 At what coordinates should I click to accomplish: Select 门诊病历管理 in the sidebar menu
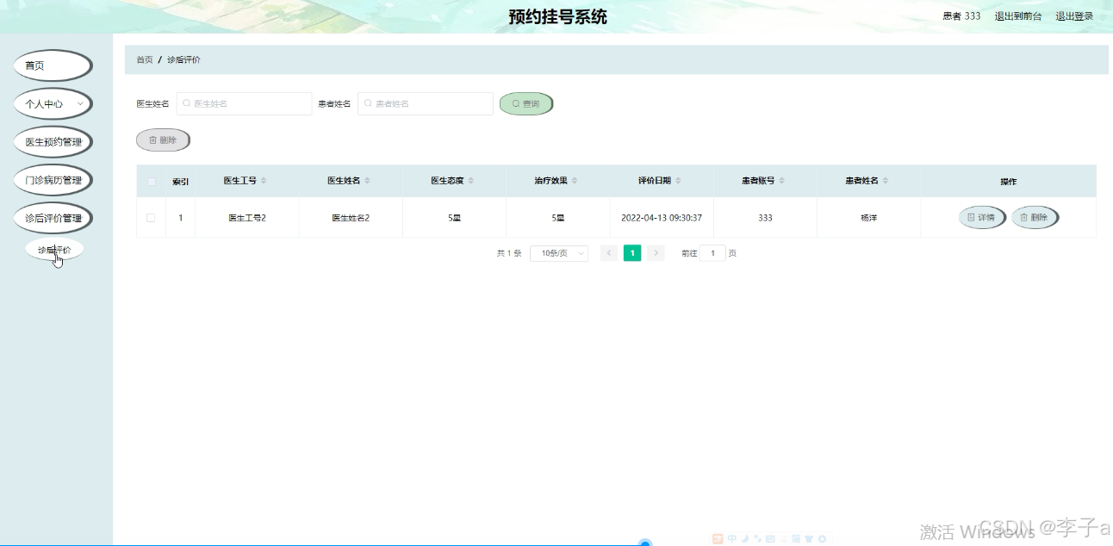(x=53, y=179)
